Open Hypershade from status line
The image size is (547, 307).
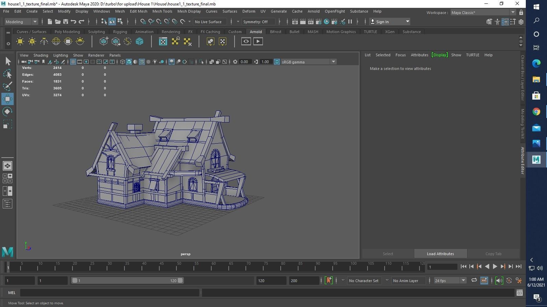click(326, 21)
